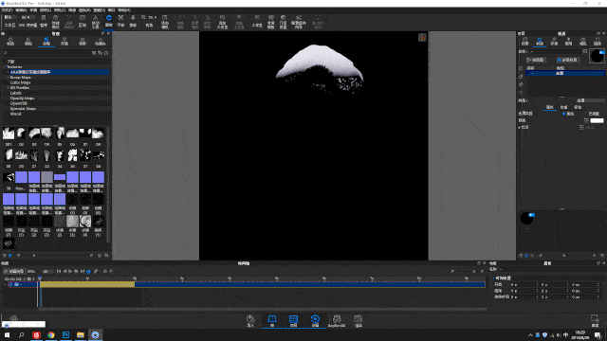Viewport: 607px width, 341px height.
Task: Adjust the library thumbnail size slider
Action: [x=34, y=256]
